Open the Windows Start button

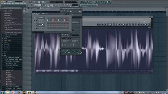click(2, 92)
